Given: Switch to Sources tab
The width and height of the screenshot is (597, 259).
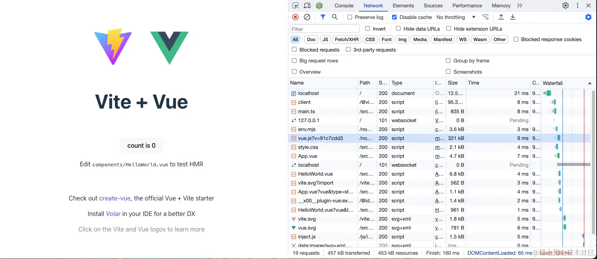Looking at the screenshot, I should coord(433,5).
